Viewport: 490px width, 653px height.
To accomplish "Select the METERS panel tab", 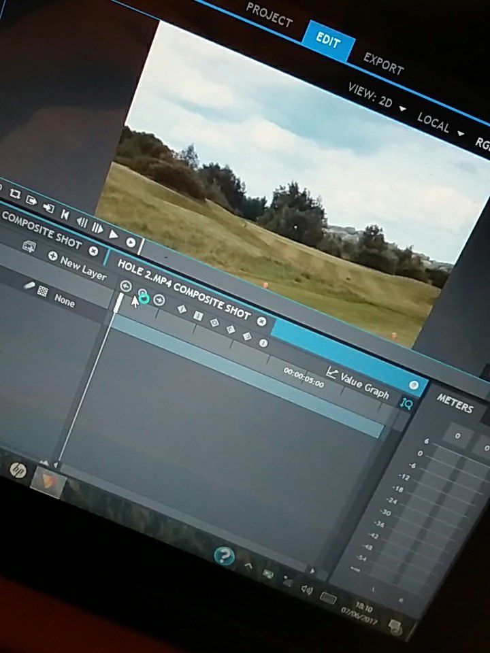I will (x=455, y=403).
